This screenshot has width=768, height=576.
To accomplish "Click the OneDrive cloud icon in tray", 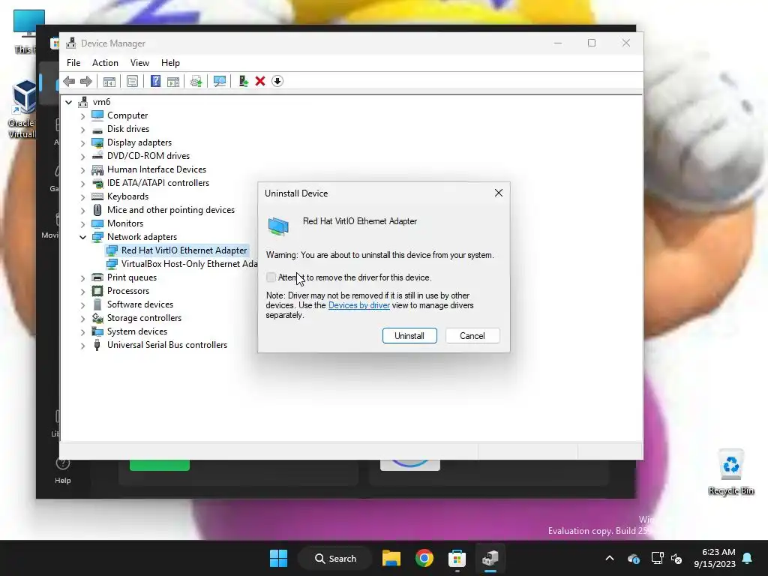I will click(x=633, y=558).
